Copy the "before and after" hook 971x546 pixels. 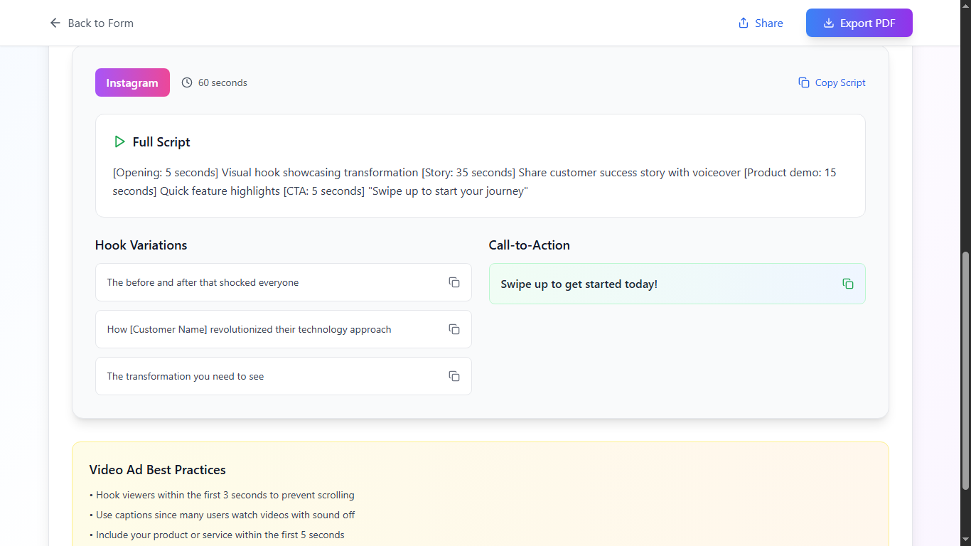pos(454,282)
